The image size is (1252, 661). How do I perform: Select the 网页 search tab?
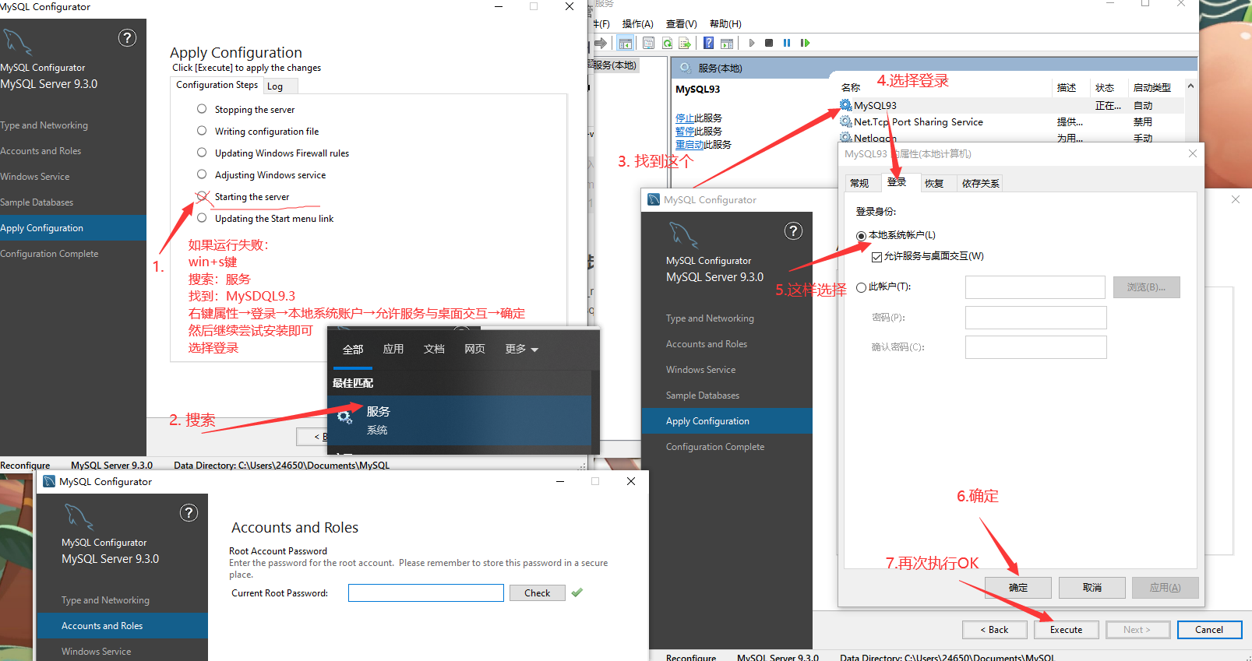click(x=474, y=349)
